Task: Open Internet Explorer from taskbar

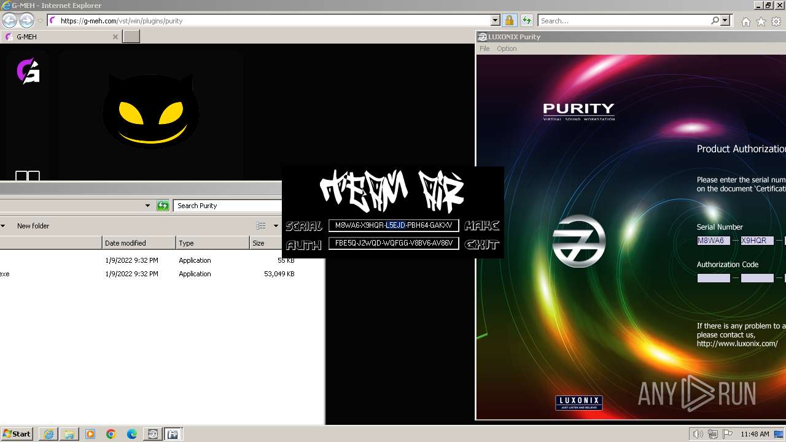Action: pyautogui.click(x=49, y=434)
